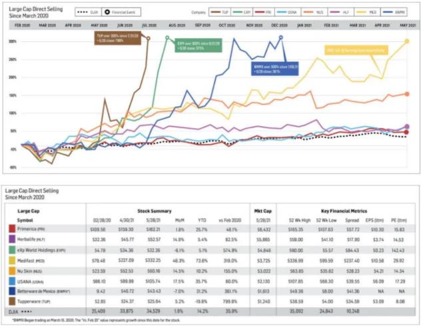Click the purple Herbalife color swatch
The width and height of the screenshot is (421, 328).
tap(12, 239)
